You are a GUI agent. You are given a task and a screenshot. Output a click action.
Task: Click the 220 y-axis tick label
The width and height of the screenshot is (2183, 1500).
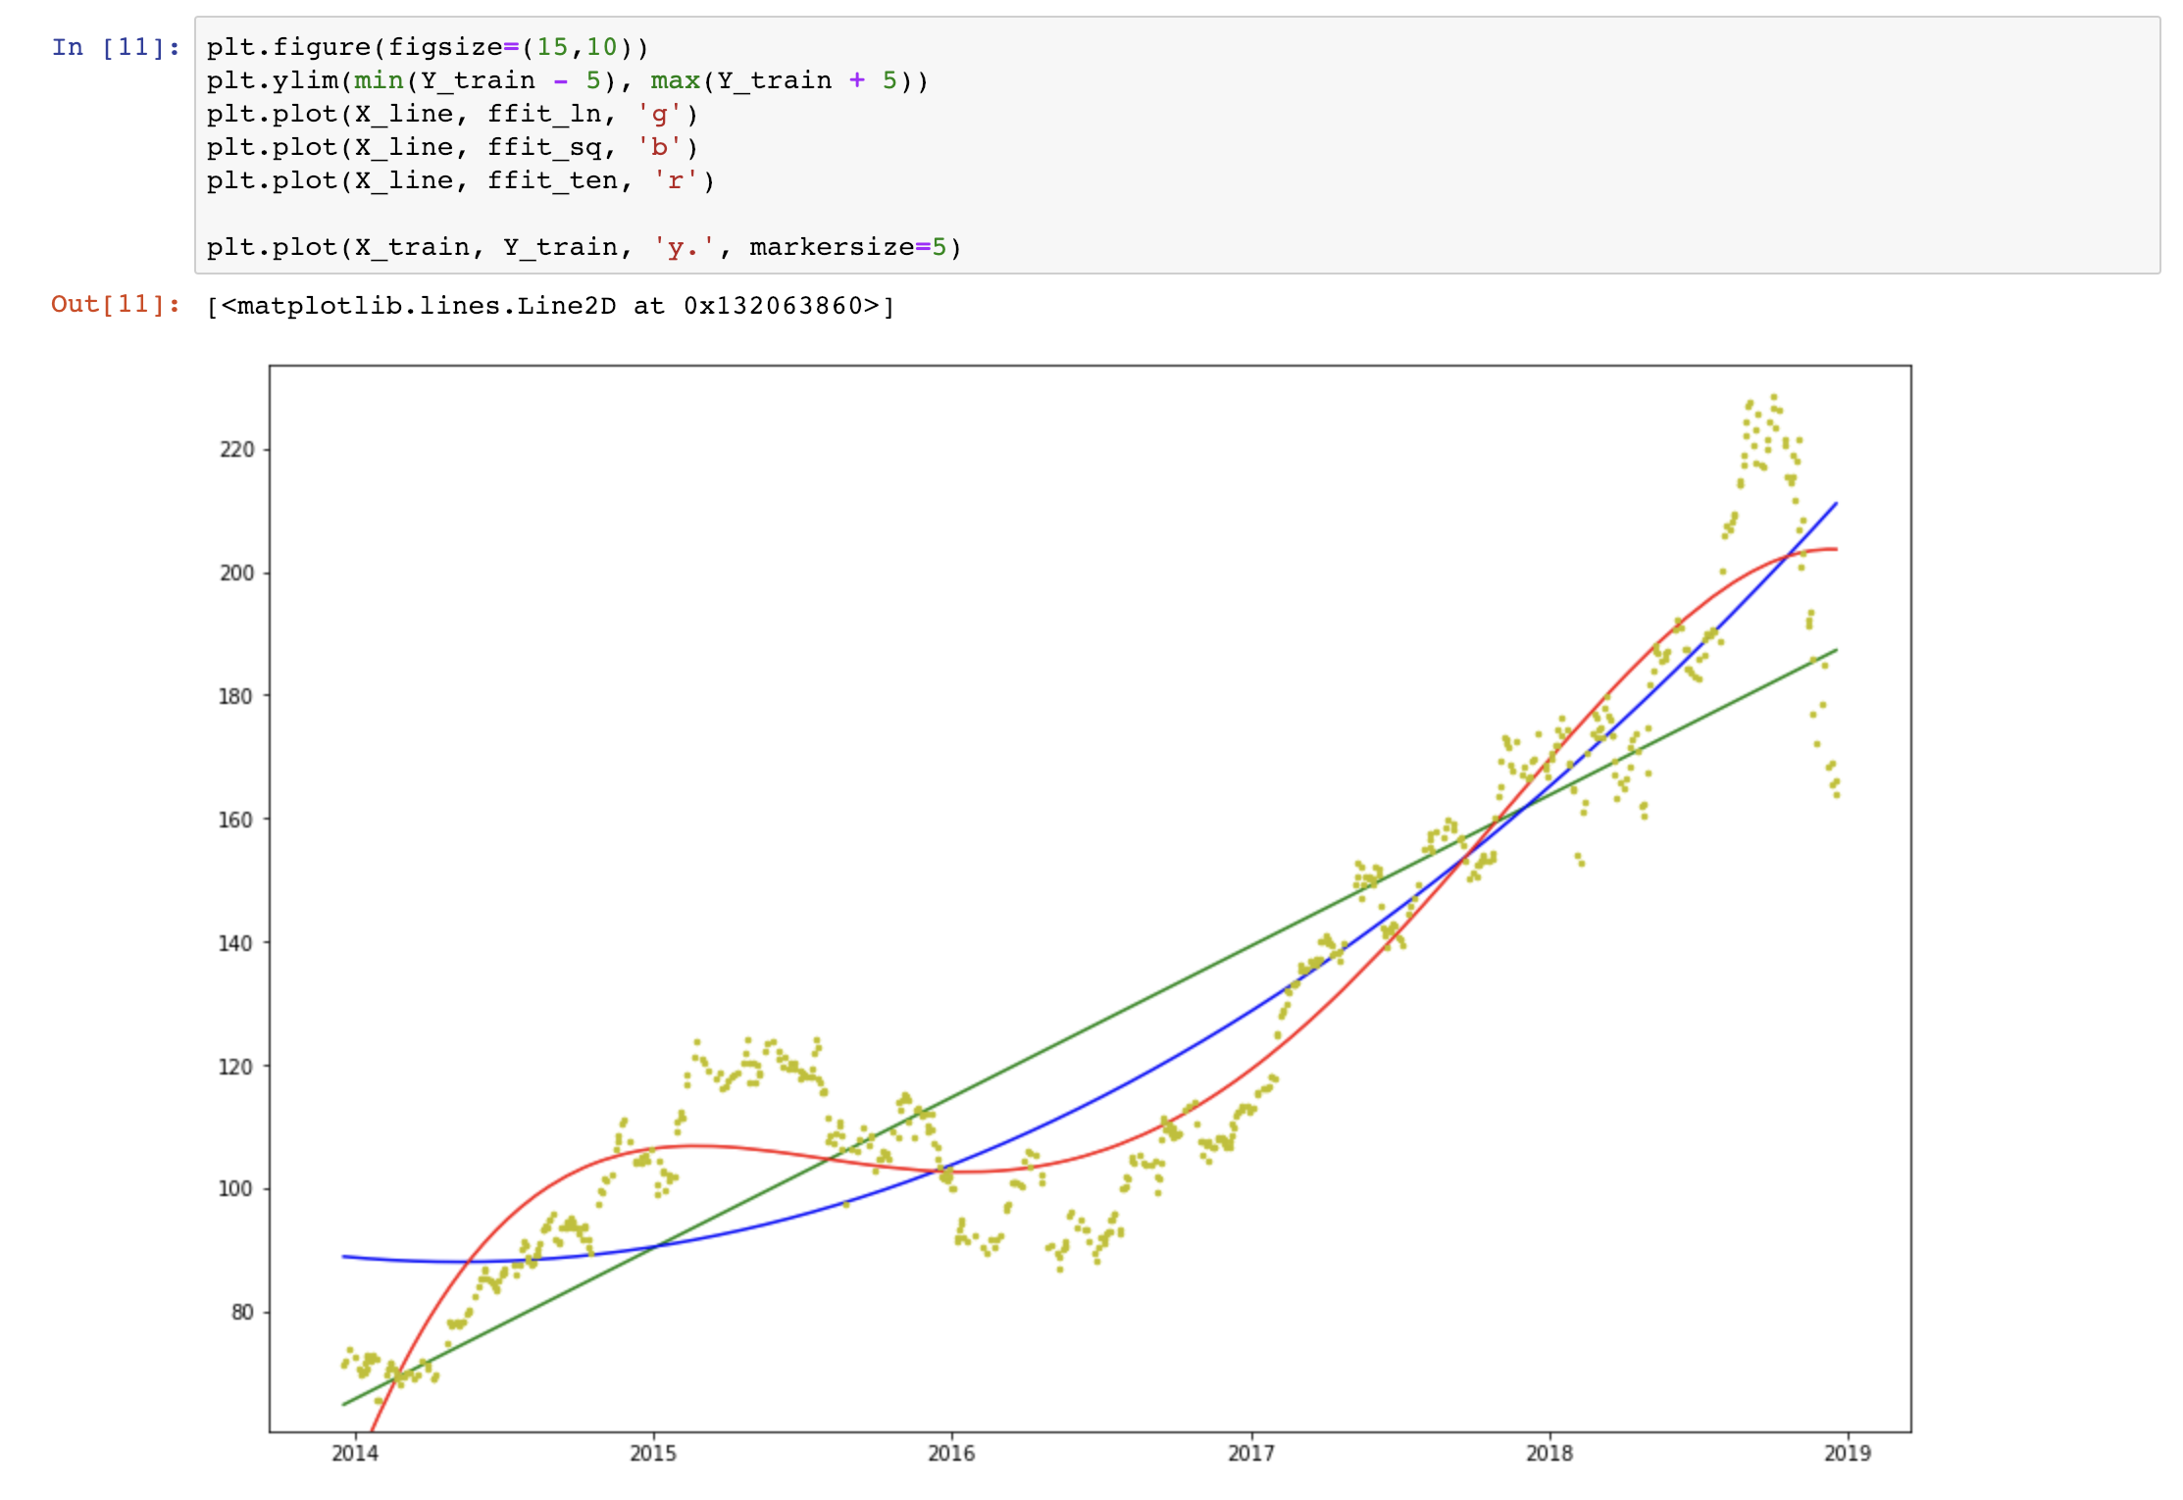(236, 449)
